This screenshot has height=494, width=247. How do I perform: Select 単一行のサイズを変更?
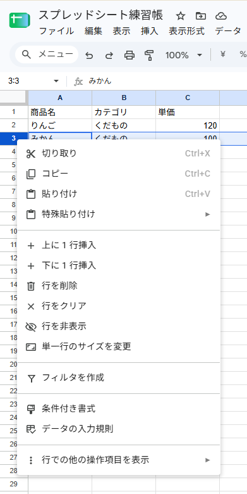(x=119, y=347)
